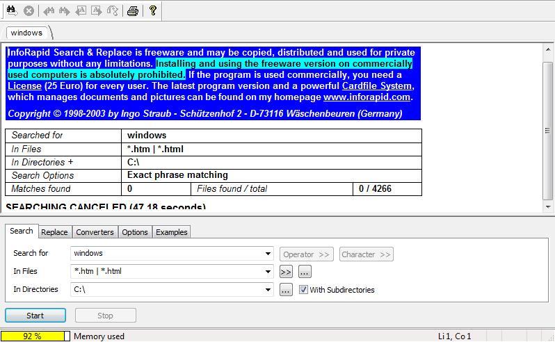
Task: Show the Examples tab
Action: tap(172, 232)
